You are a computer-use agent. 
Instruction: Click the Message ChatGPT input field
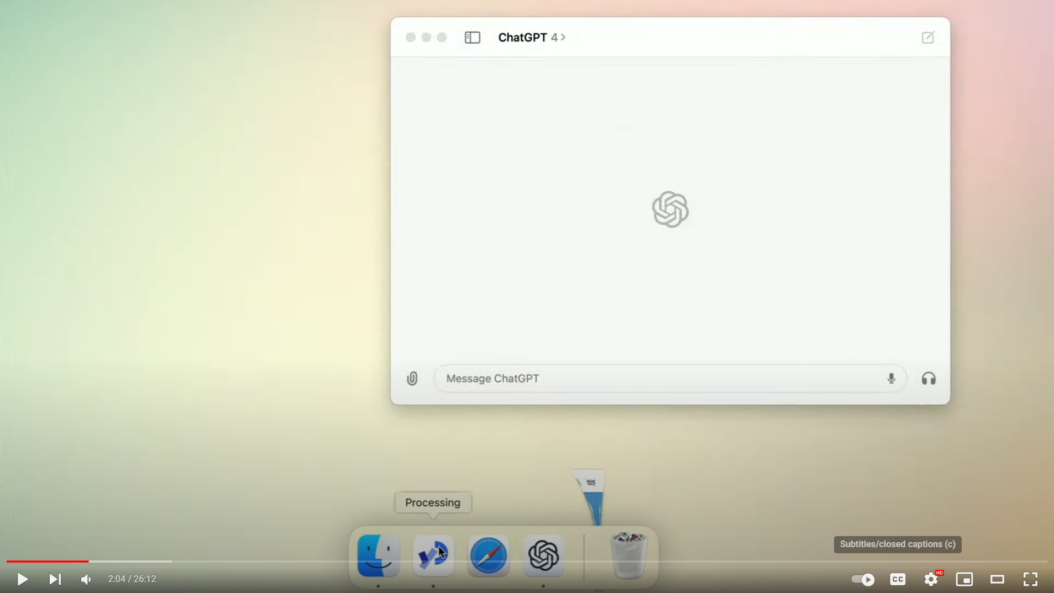click(670, 379)
